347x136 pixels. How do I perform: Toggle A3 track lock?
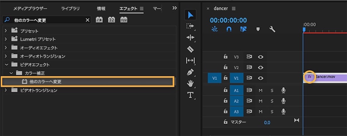225,112
